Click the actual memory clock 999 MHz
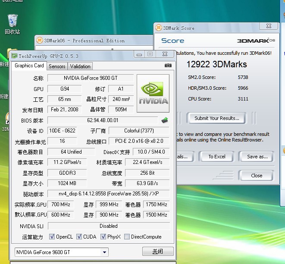The image size is (285, 264). tap(109, 204)
